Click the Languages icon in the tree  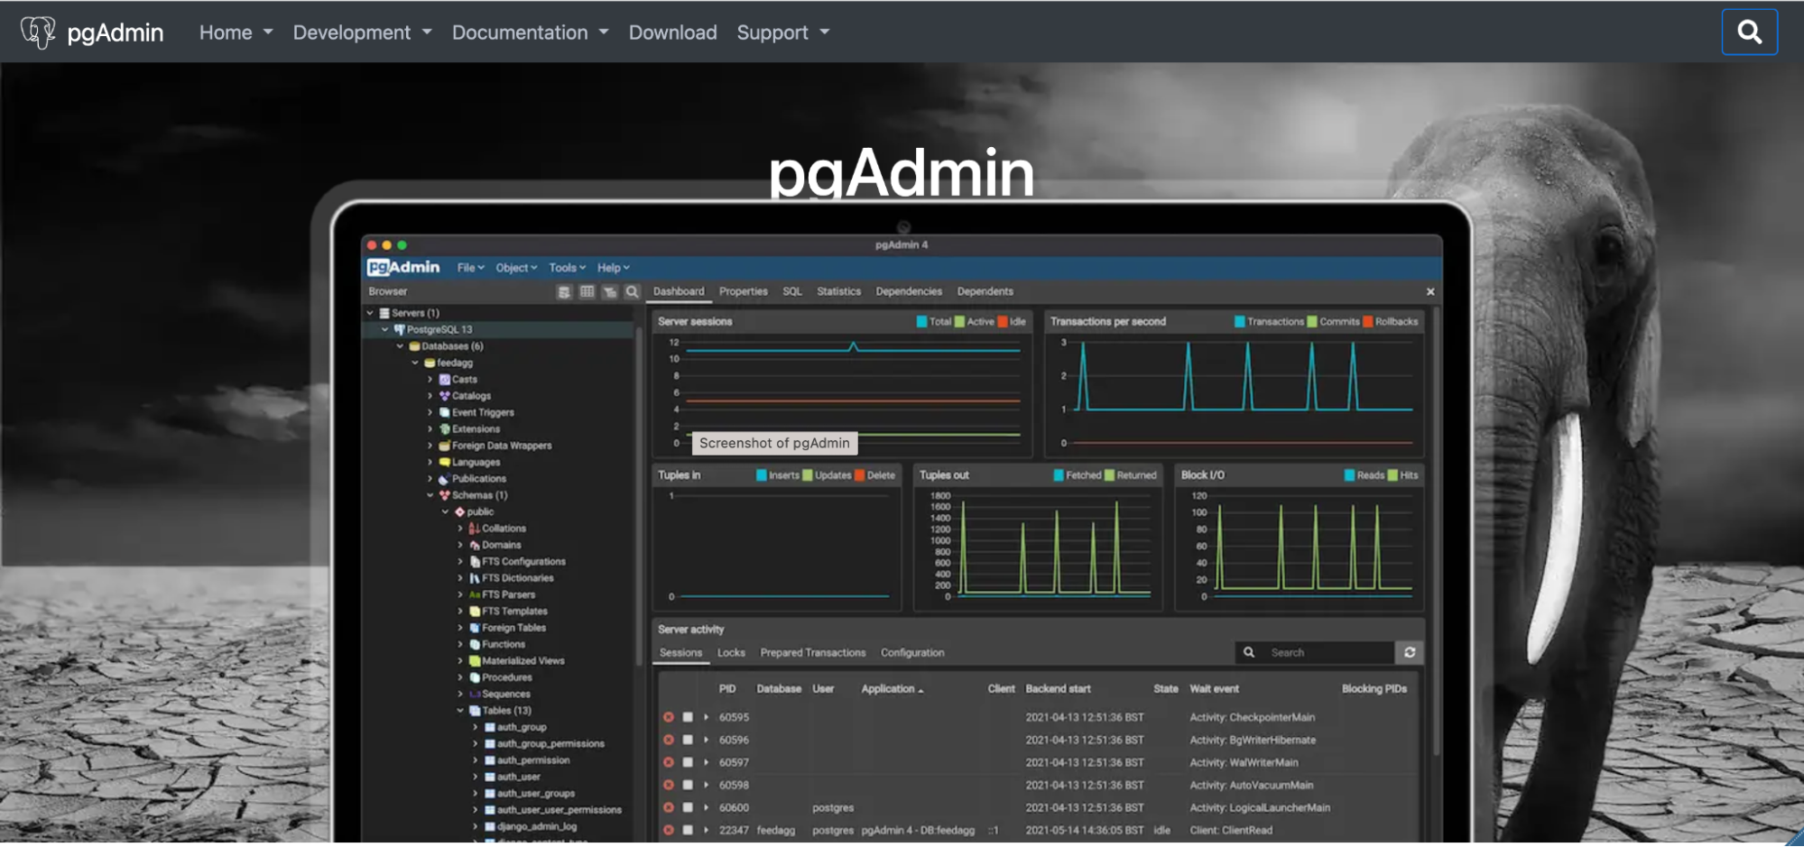click(x=444, y=462)
